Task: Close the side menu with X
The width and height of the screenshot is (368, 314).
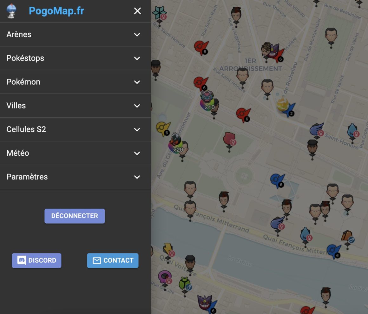Action: (137, 11)
